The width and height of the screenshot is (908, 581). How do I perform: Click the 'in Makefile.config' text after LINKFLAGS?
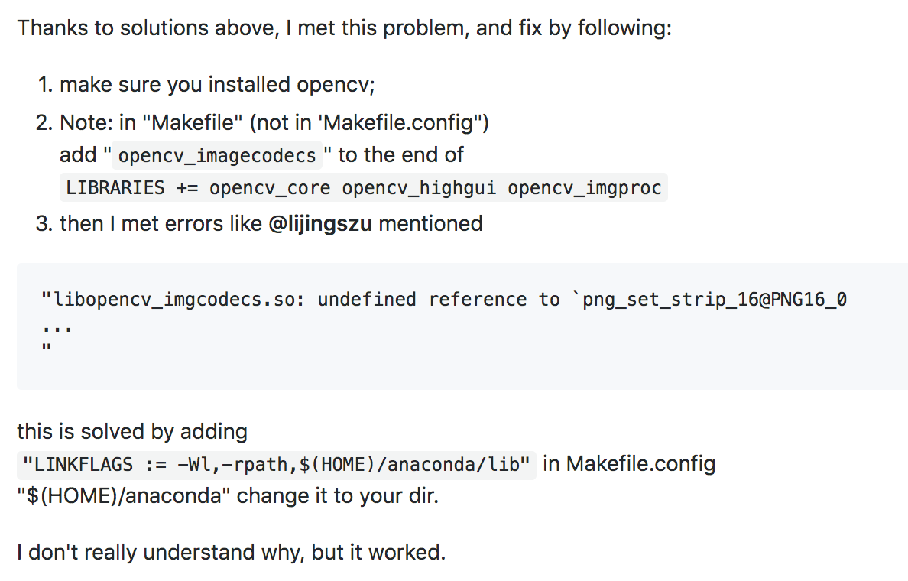click(x=629, y=464)
